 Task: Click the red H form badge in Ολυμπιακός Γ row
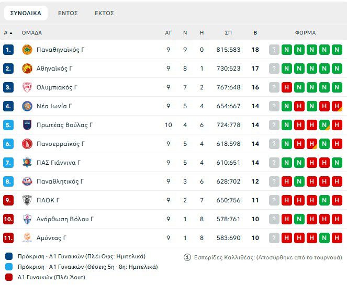coord(287,87)
